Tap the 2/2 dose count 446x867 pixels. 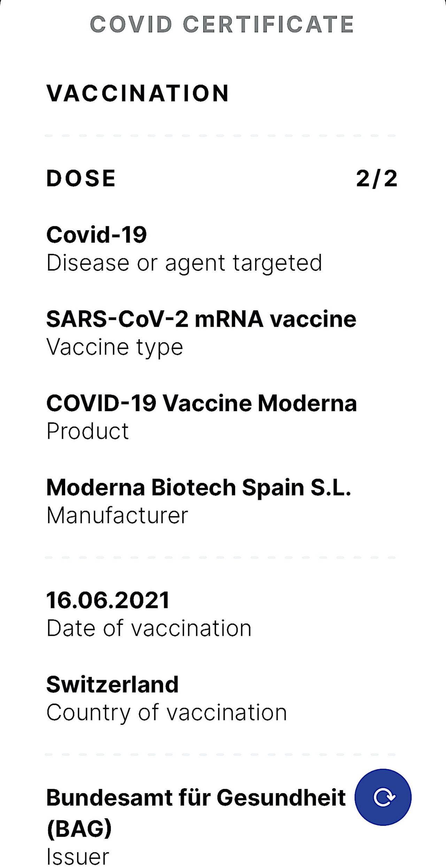(x=376, y=178)
